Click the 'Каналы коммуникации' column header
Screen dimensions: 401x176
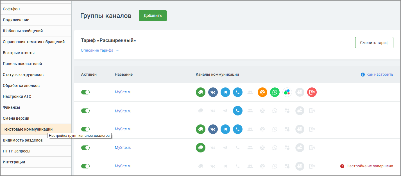coord(217,75)
